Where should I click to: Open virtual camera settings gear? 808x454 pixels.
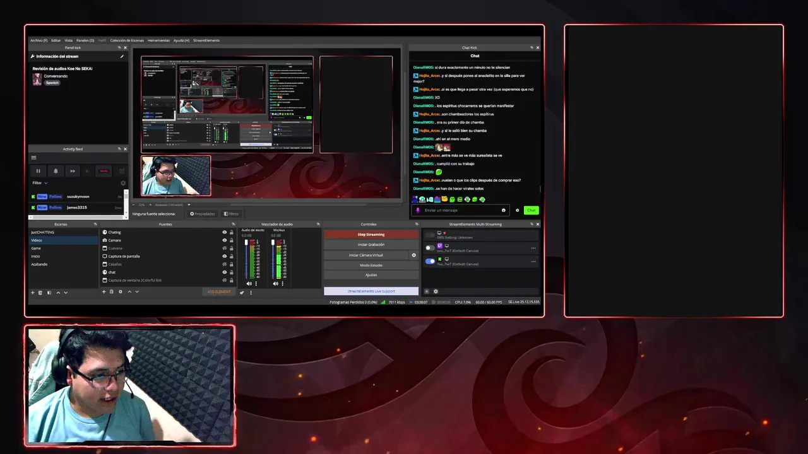pos(414,255)
